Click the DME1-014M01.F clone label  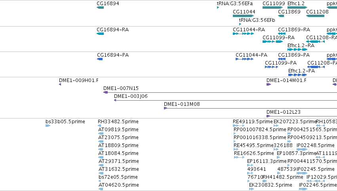tap(286, 80)
